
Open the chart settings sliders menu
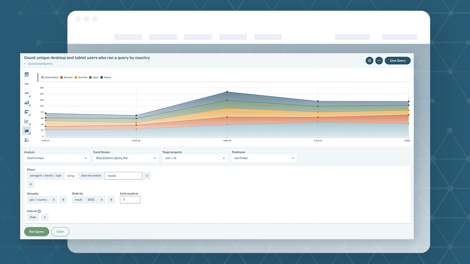click(369, 60)
